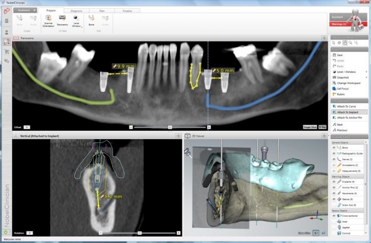Click Set Focus in the Tools panel

340,89
